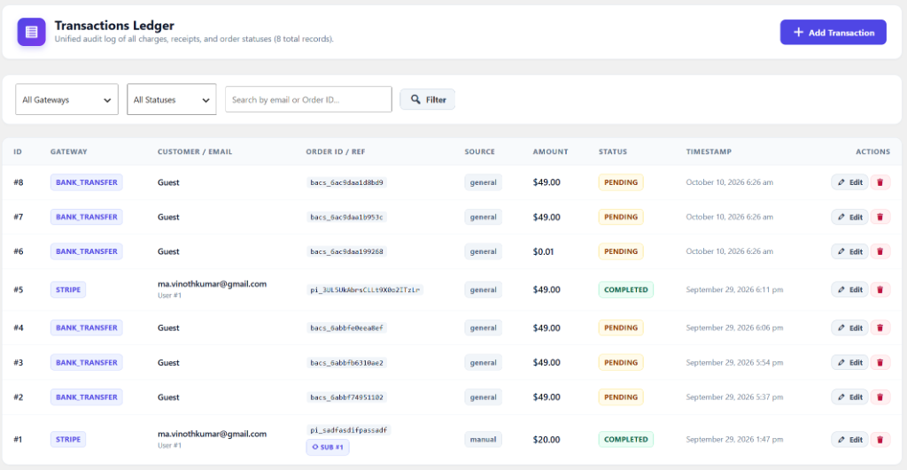The height and width of the screenshot is (470, 907).
Task: Click the COMPLETED status in row #5
Action: (626, 289)
